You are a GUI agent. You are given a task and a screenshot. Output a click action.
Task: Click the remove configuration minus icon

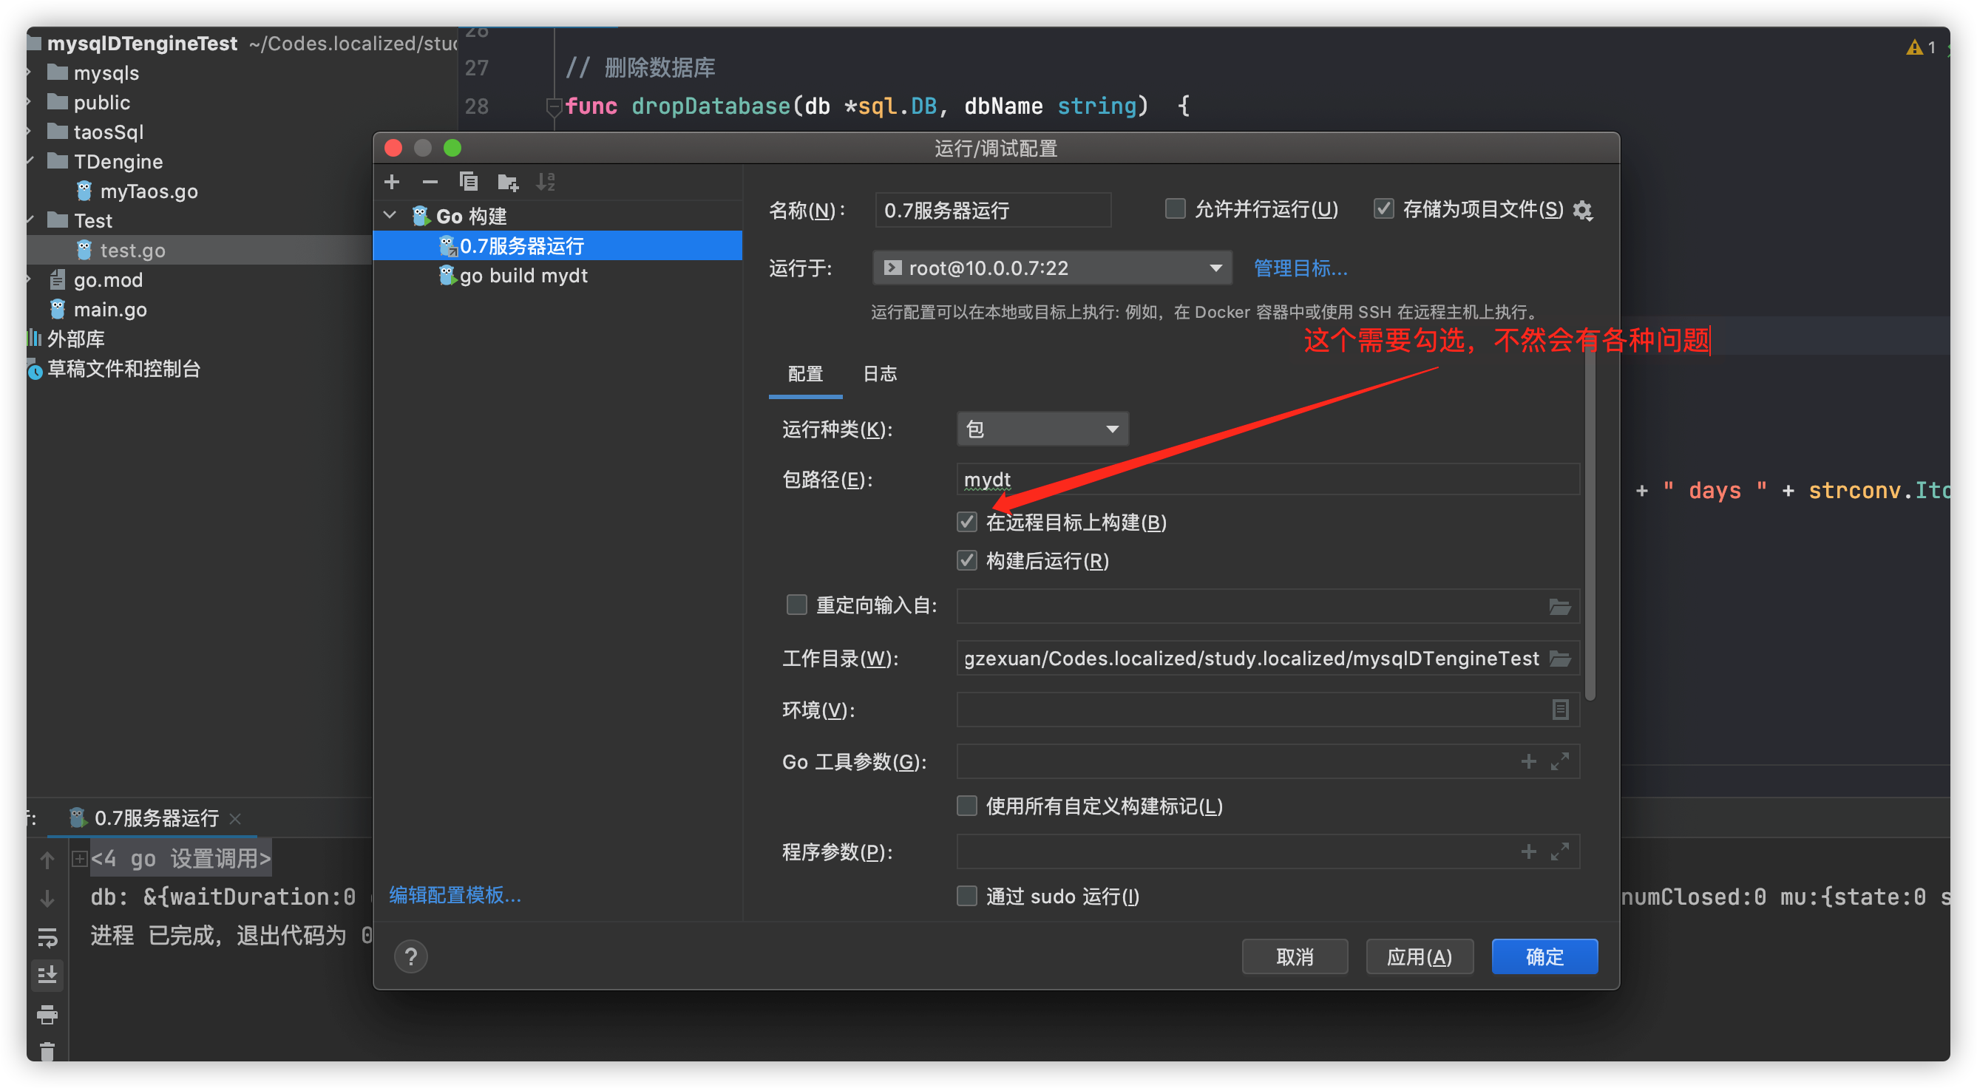point(430,182)
